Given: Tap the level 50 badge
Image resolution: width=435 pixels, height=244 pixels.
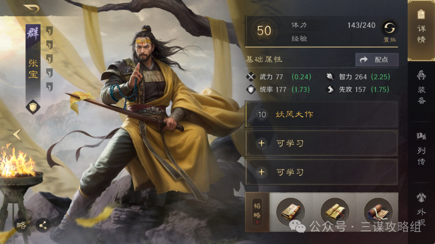Looking at the screenshot, I should [263, 31].
